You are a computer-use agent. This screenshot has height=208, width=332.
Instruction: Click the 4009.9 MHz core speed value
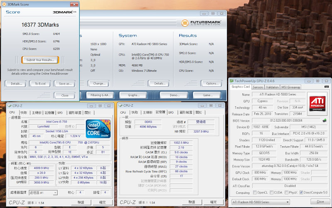pos(41,168)
